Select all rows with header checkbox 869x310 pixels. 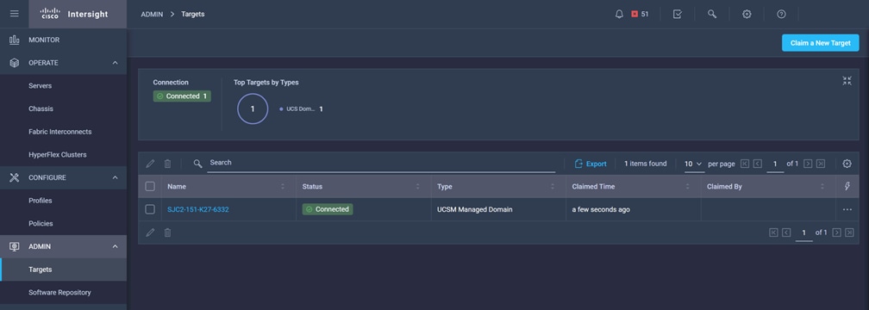click(x=150, y=187)
